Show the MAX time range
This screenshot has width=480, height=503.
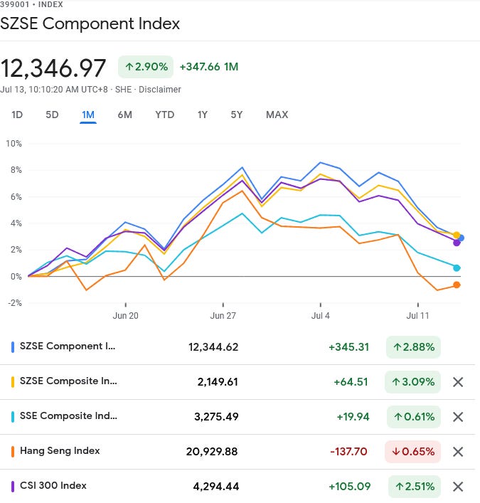pos(277,115)
